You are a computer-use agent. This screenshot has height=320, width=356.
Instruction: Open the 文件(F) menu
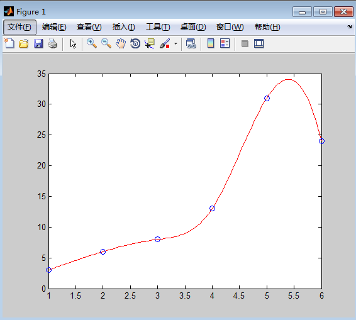point(19,27)
